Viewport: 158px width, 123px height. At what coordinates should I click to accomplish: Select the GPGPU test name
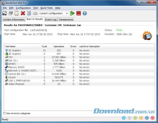(12, 64)
